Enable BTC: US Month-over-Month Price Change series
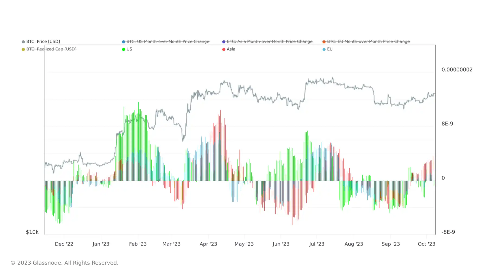 (168, 41)
